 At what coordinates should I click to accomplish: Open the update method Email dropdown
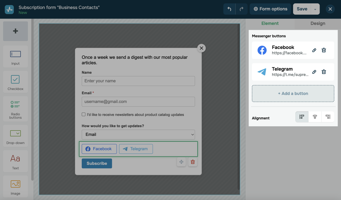[x=138, y=134]
